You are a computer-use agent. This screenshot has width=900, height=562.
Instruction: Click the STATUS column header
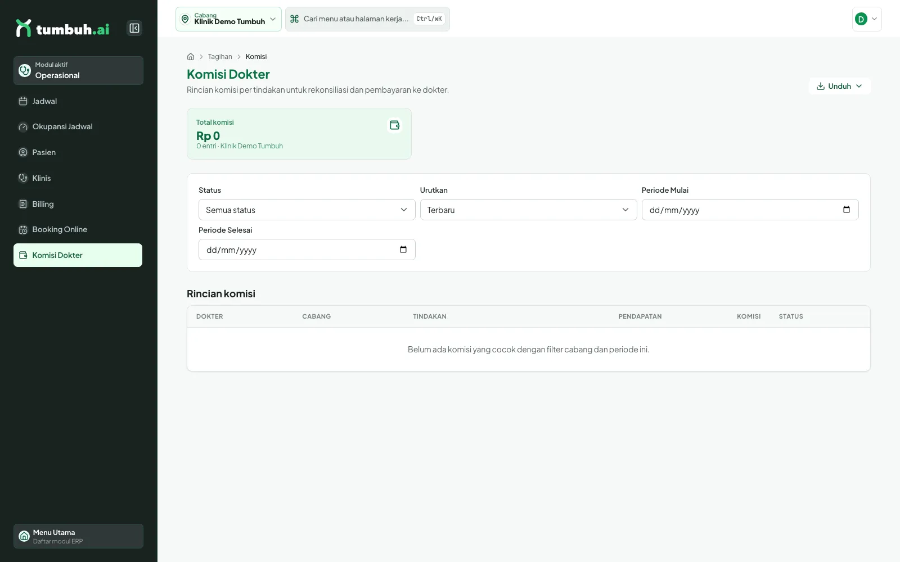[x=791, y=316]
